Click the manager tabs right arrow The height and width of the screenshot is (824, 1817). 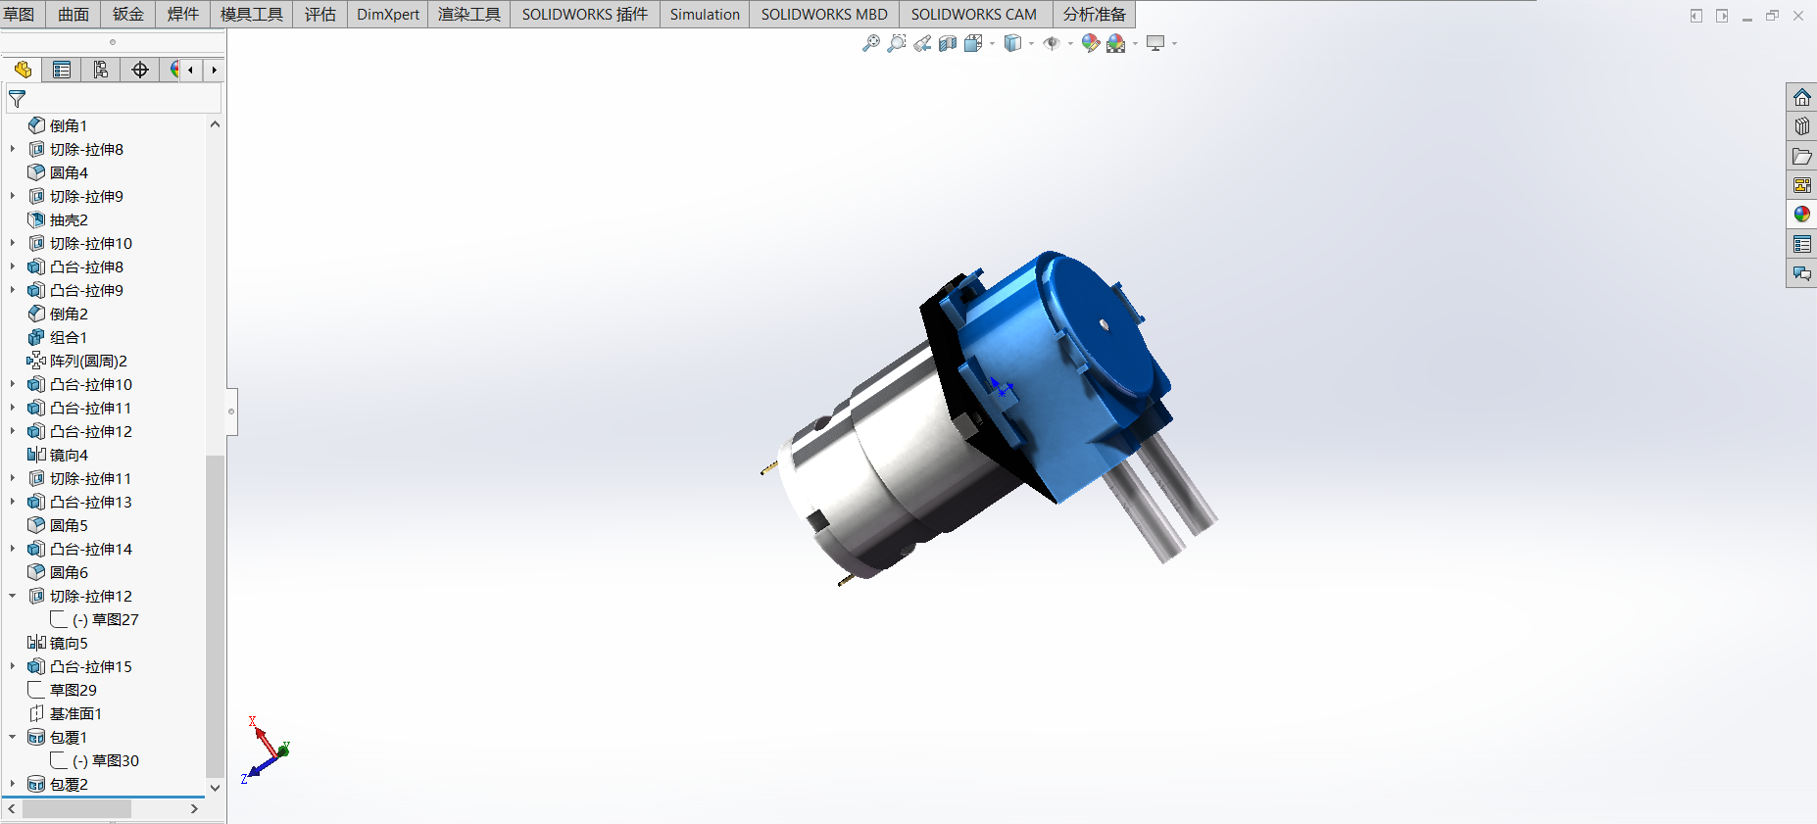(214, 70)
